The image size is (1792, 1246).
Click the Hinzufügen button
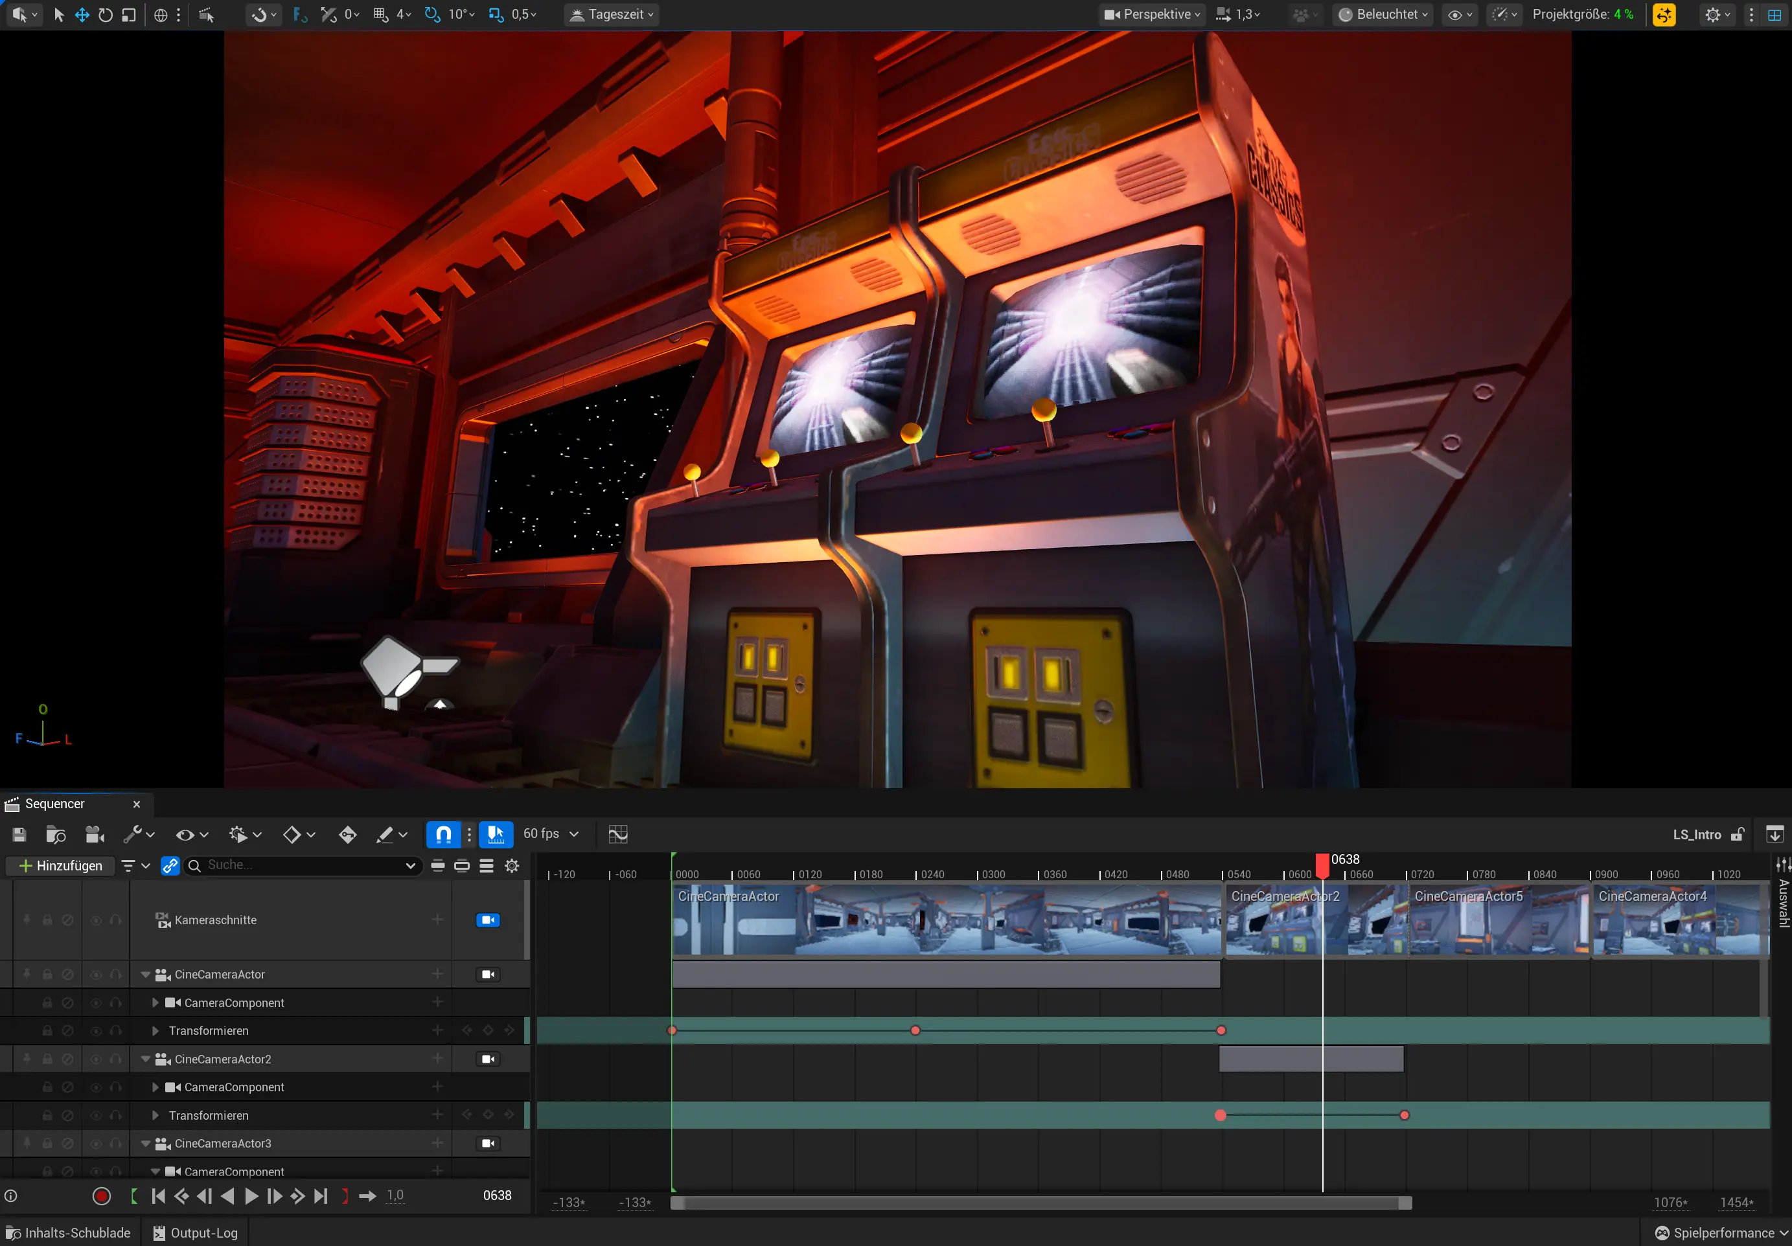(x=61, y=866)
